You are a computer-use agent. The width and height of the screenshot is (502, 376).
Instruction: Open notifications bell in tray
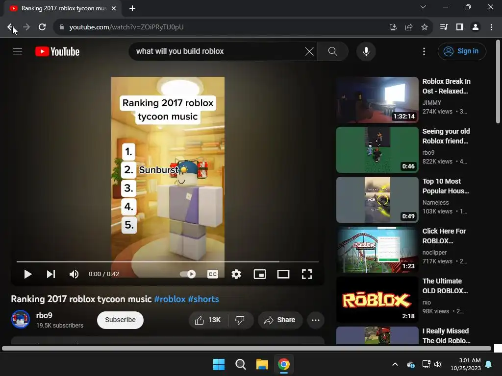tap(489, 364)
